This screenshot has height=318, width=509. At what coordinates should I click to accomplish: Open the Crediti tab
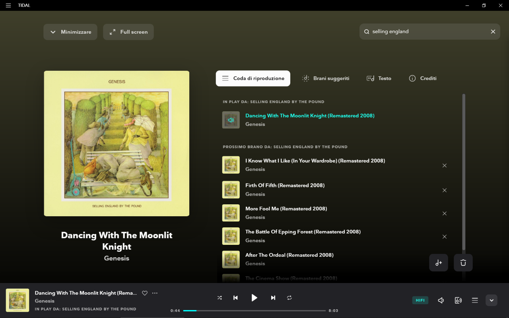point(423,78)
